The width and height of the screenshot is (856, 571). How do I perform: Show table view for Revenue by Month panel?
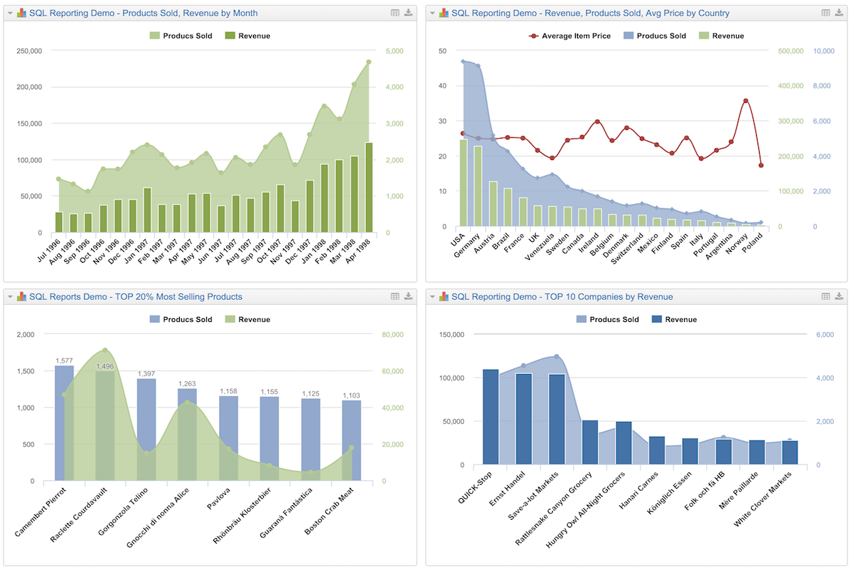(395, 13)
